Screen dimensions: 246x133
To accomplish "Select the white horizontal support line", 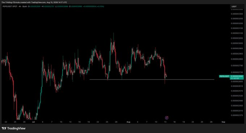I will [152, 80].
